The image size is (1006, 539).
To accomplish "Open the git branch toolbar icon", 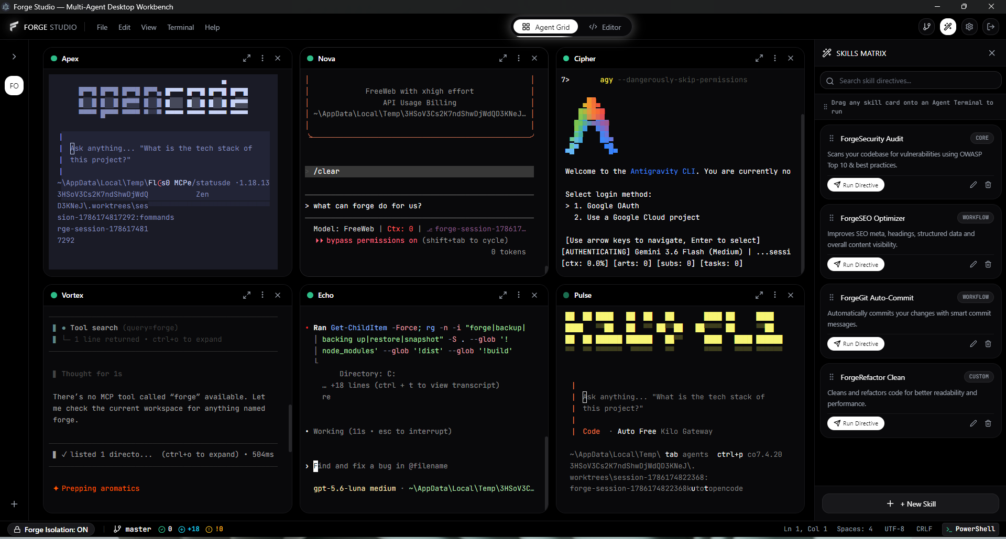I will (x=927, y=27).
